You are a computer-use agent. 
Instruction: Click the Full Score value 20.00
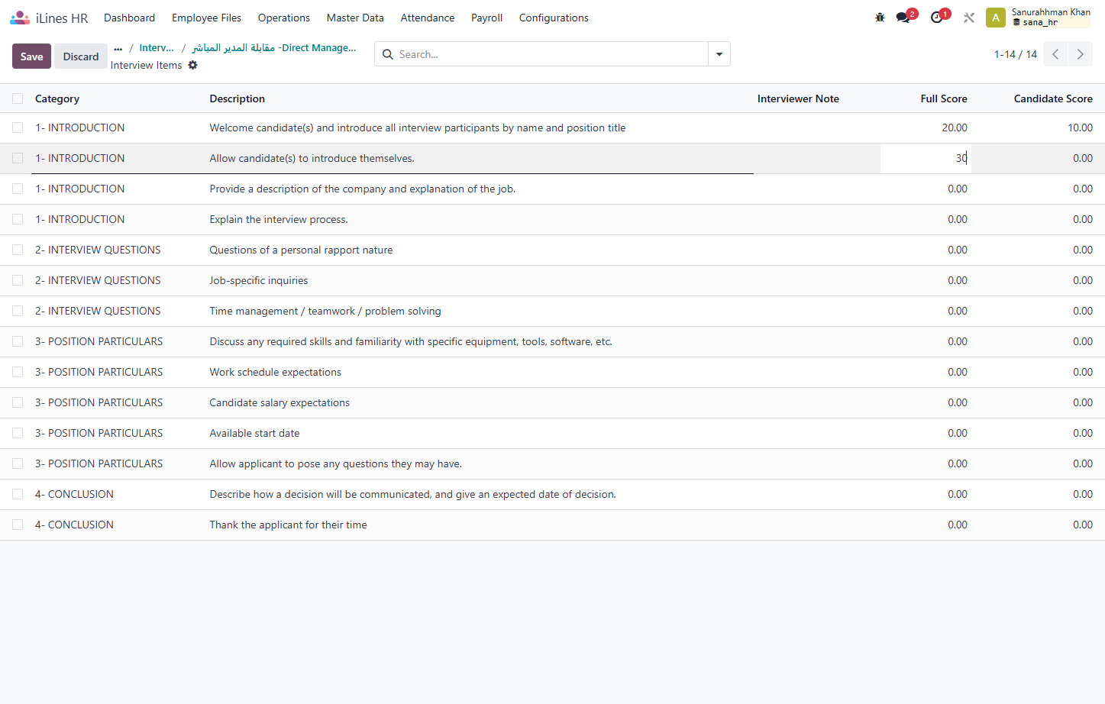955,128
